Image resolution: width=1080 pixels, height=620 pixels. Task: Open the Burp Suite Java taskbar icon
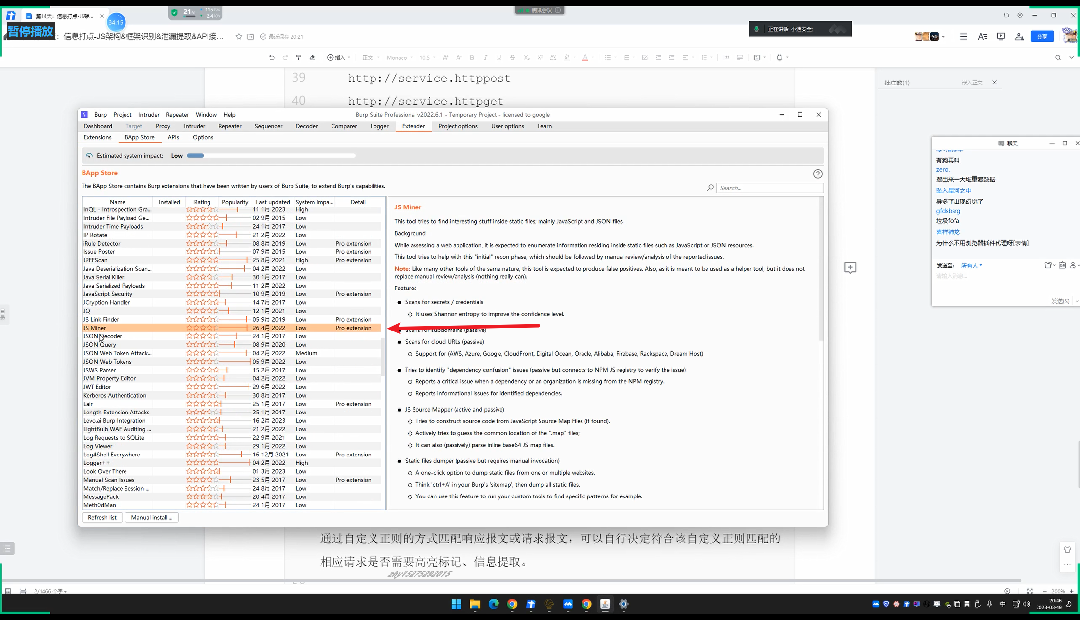[605, 604]
